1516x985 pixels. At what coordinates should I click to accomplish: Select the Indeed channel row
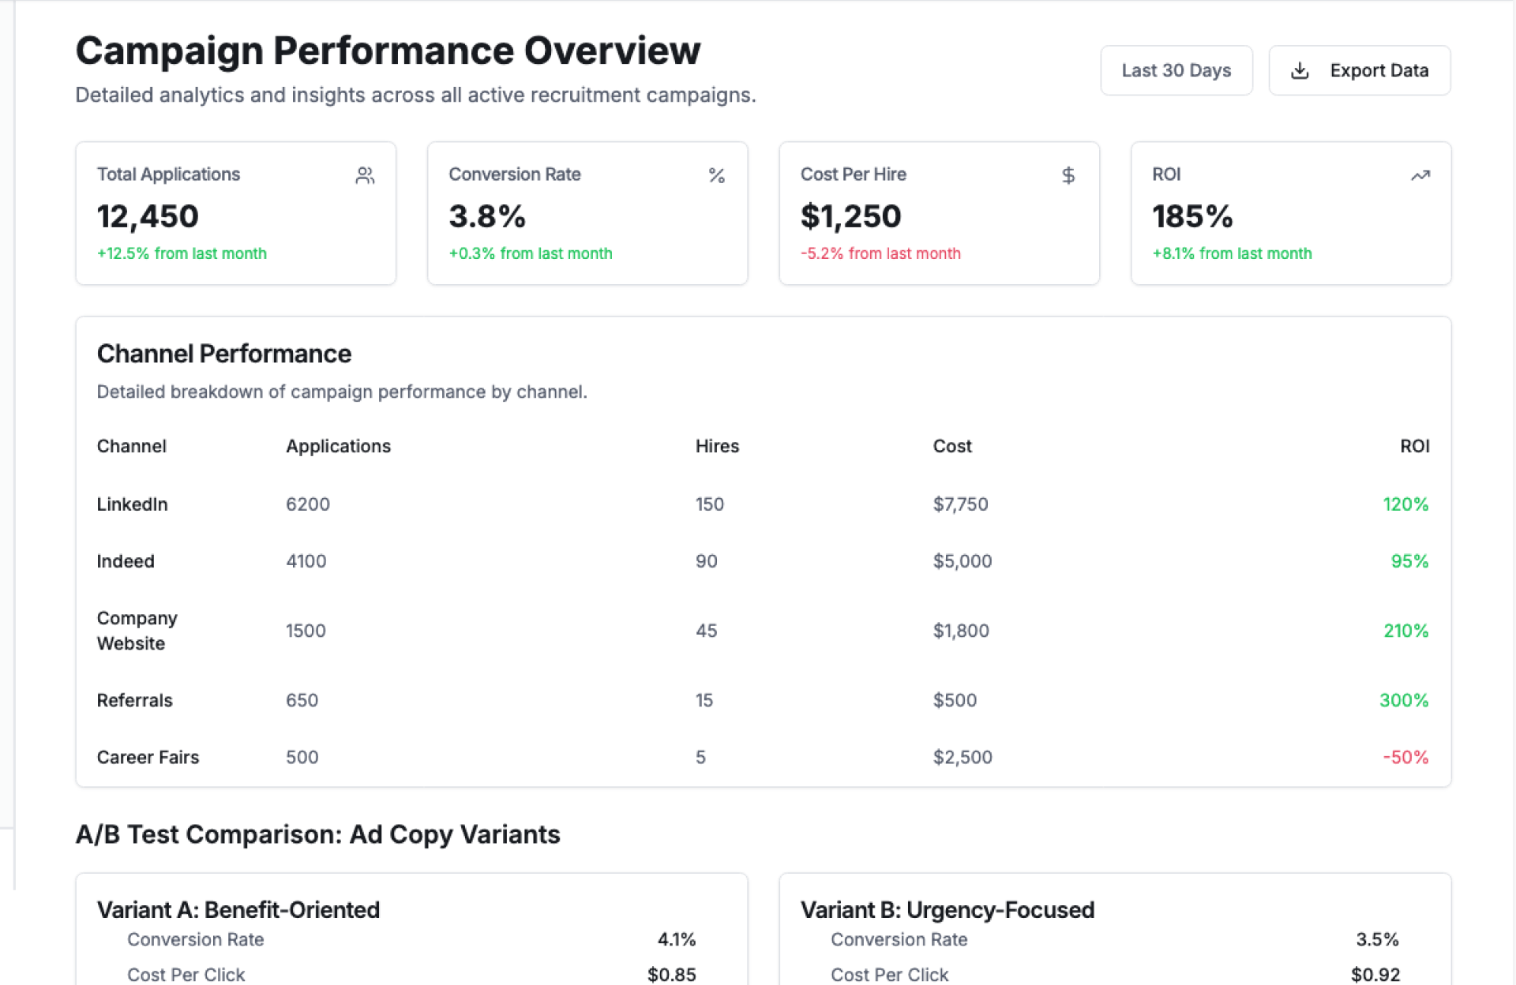[x=126, y=561]
